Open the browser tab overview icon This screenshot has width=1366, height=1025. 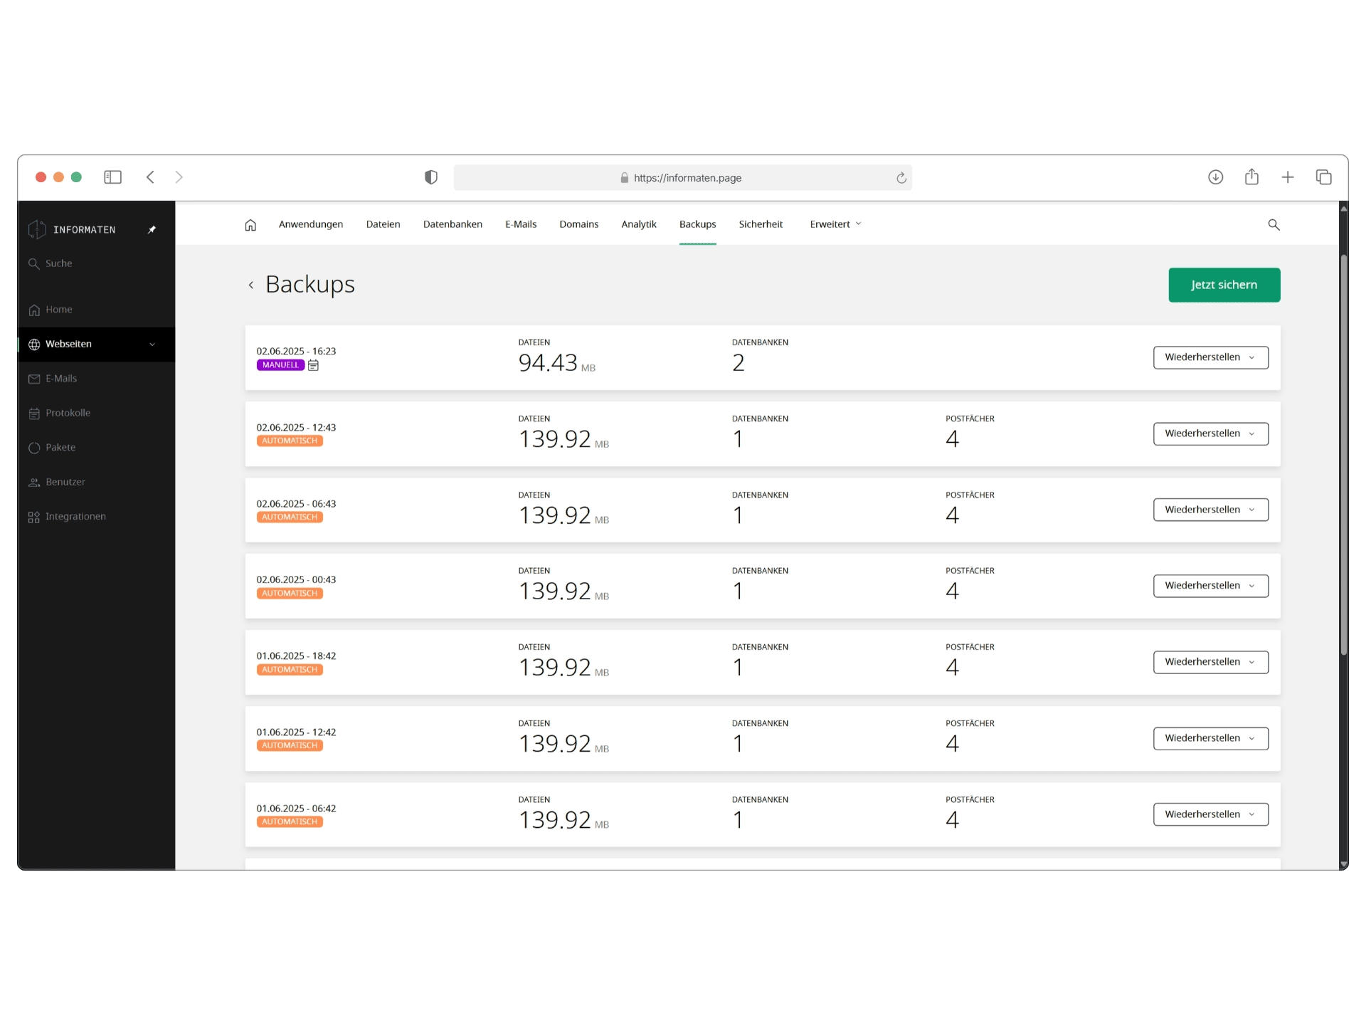pos(1323,177)
